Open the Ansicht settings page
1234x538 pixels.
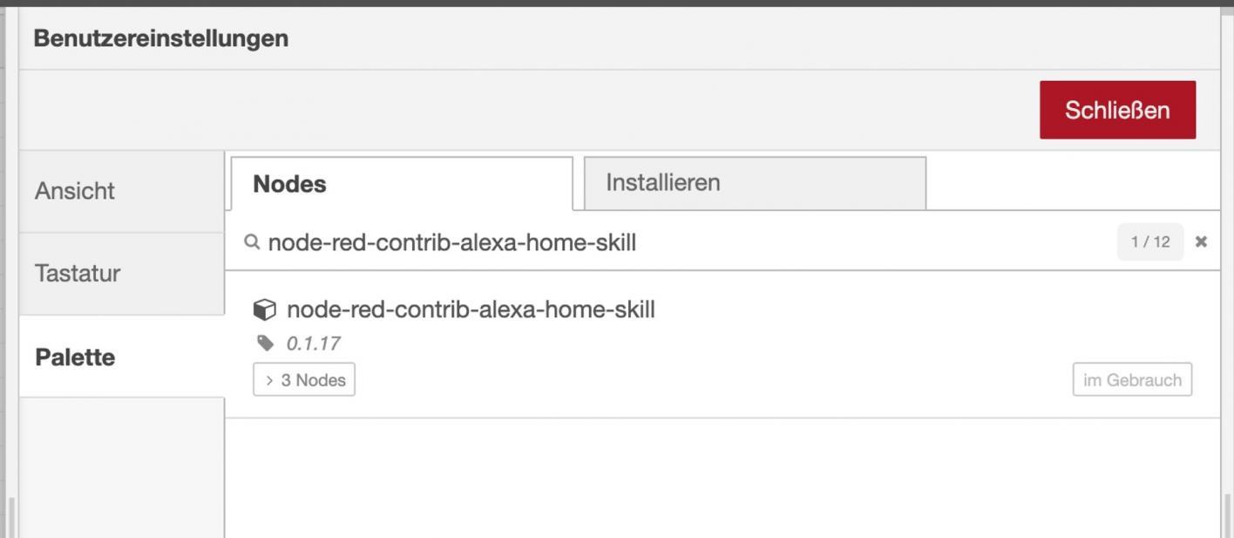click(74, 190)
